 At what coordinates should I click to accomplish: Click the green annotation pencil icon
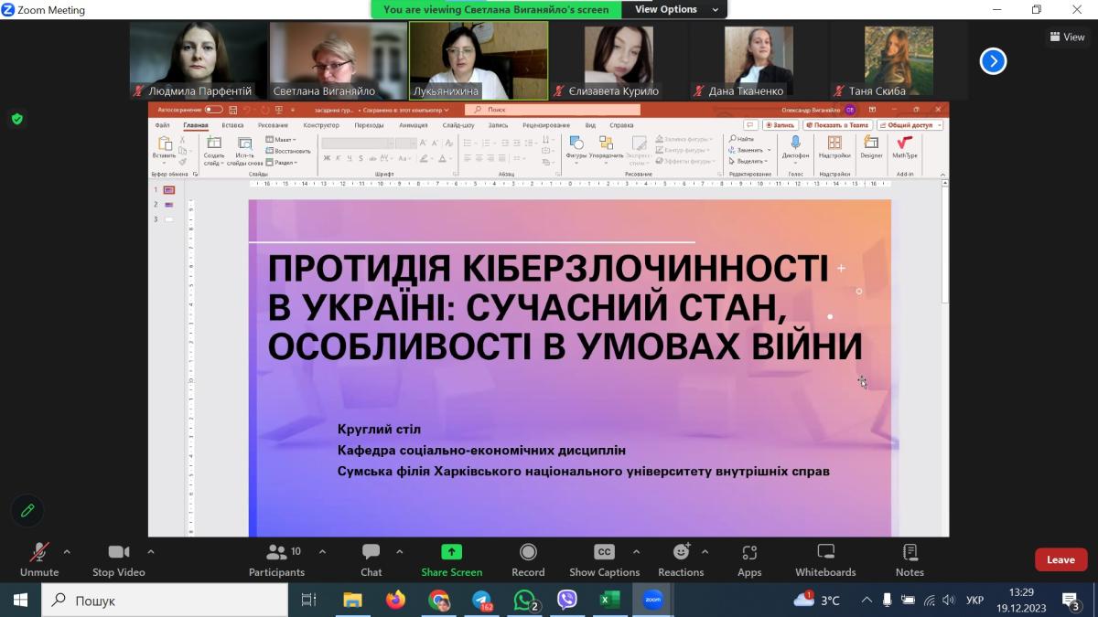point(27,510)
